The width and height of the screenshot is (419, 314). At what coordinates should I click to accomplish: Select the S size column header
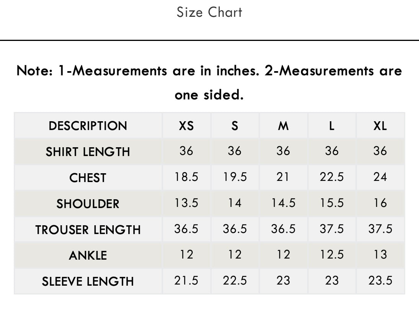click(235, 126)
